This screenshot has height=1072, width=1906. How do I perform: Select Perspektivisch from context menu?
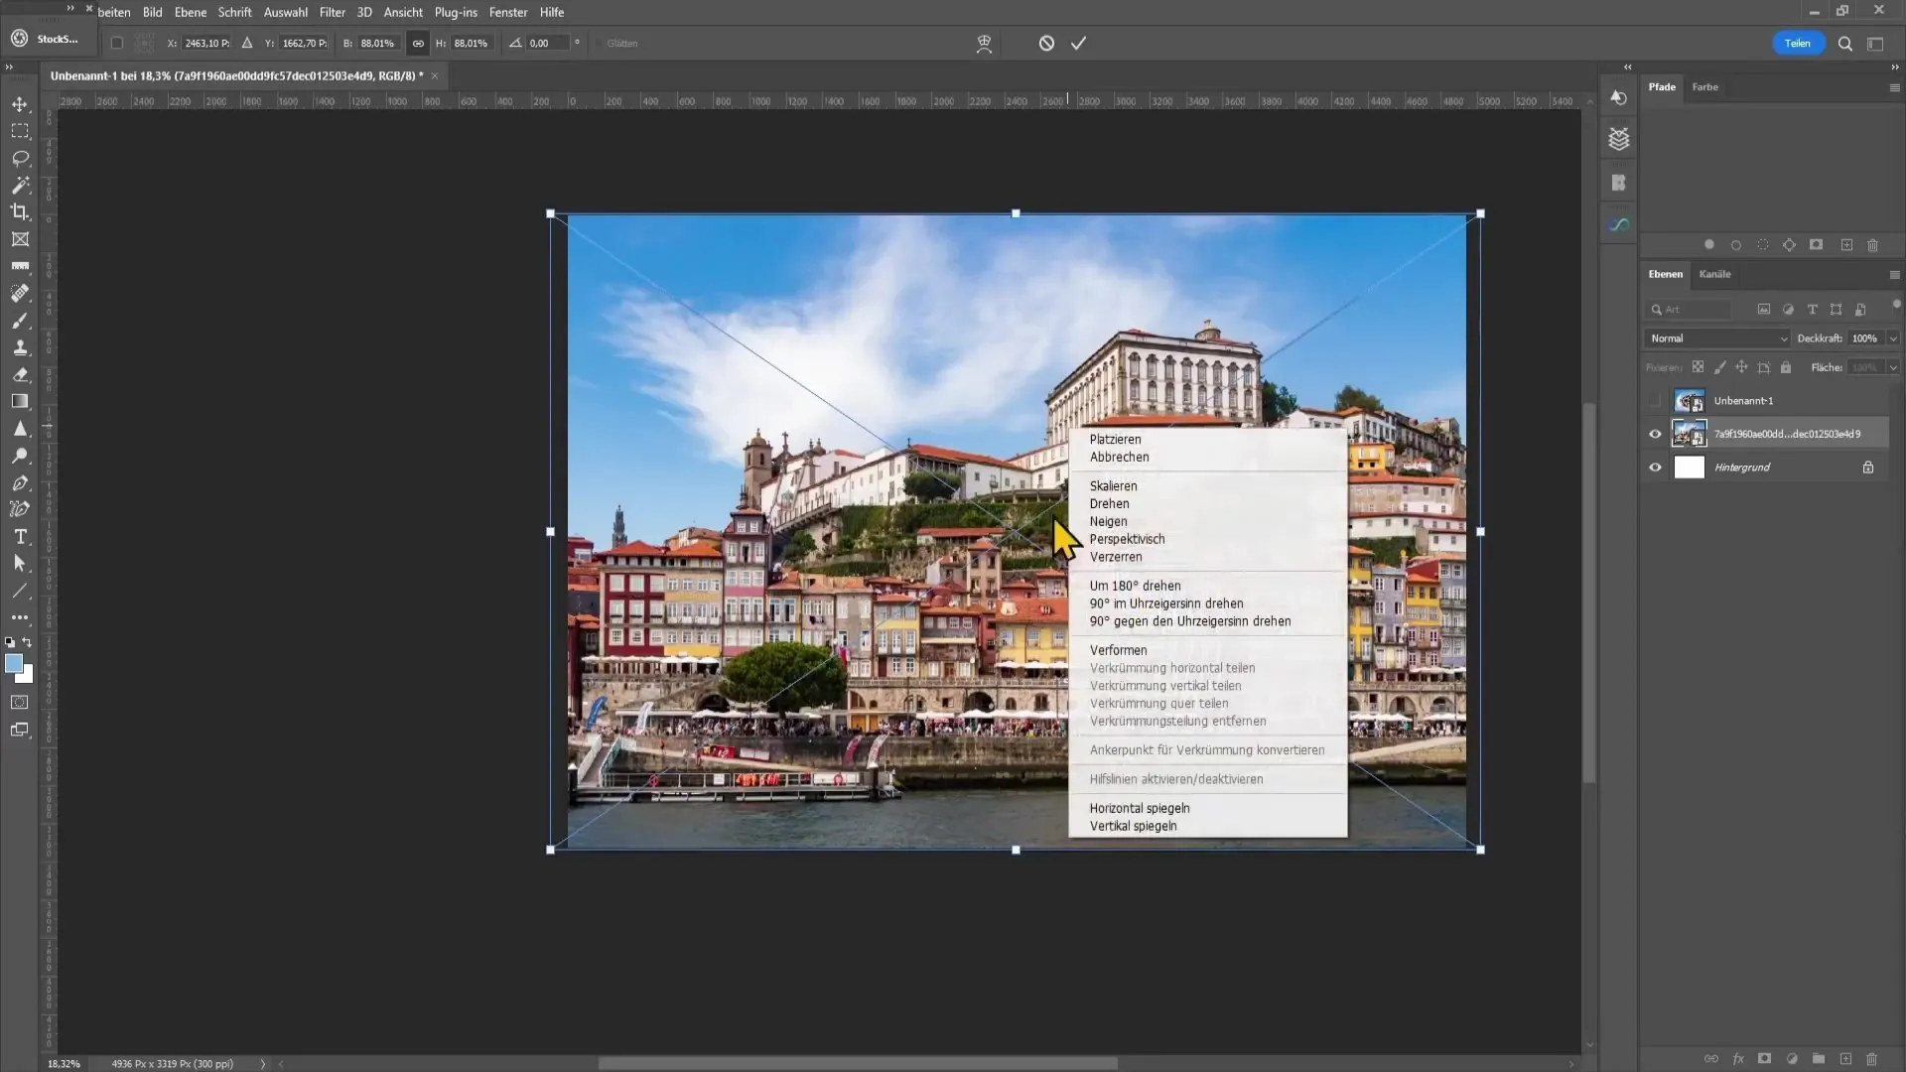click(1127, 538)
